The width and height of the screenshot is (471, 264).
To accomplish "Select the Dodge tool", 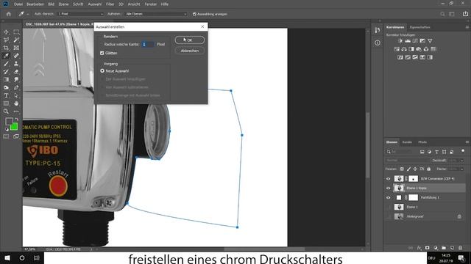I will point(6,87).
